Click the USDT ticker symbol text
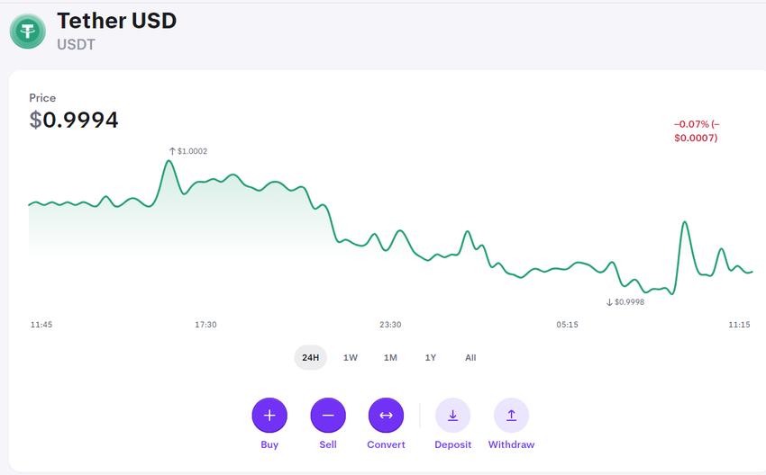Screen dimensions: 766x475 click(78, 43)
